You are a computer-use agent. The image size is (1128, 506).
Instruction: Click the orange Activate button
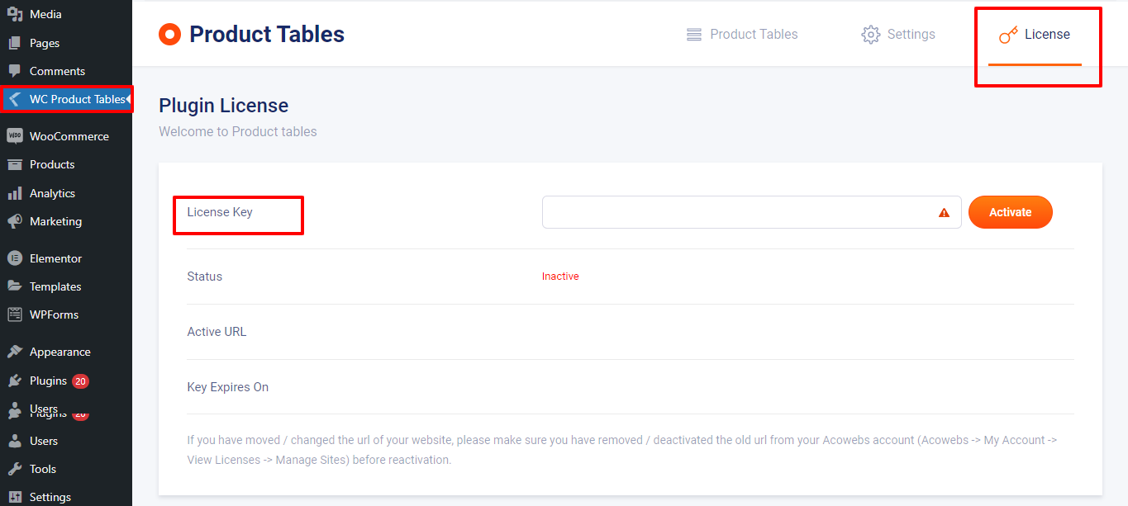(1011, 212)
